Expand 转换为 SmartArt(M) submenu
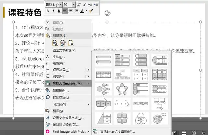Screen dimensions: 208x135 pos(68,83)
